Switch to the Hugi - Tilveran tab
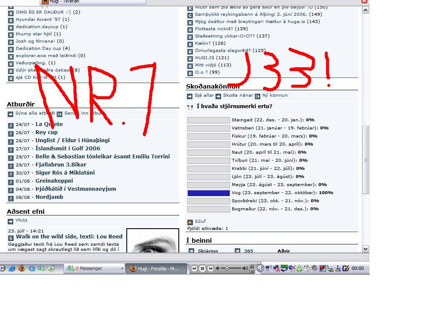 click(x=93, y=2)
